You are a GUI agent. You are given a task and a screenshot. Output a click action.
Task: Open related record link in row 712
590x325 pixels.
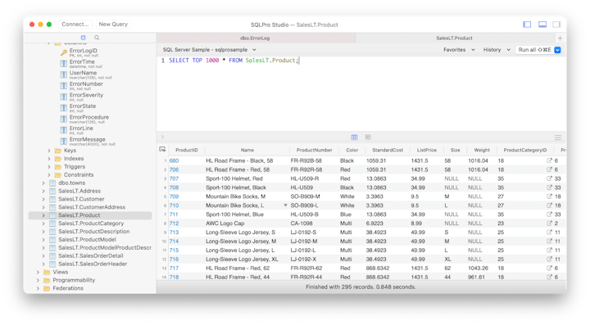point(549,223)
